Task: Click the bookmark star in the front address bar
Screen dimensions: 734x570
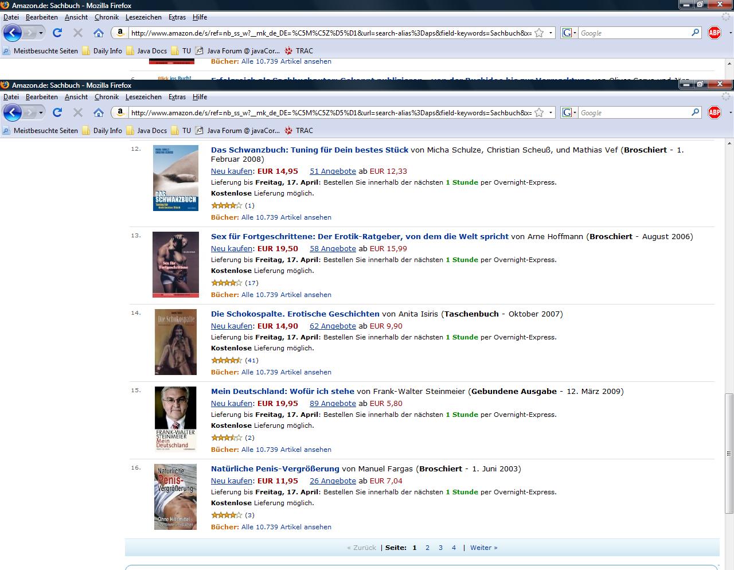Action: coord(539,113)
